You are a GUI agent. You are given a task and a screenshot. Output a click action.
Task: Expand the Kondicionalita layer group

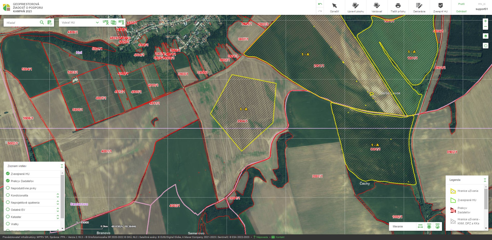tap(58, 195)
